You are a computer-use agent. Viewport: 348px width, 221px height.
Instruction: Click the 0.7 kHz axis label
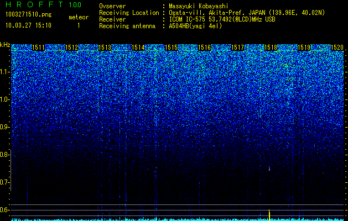point(4,182)
